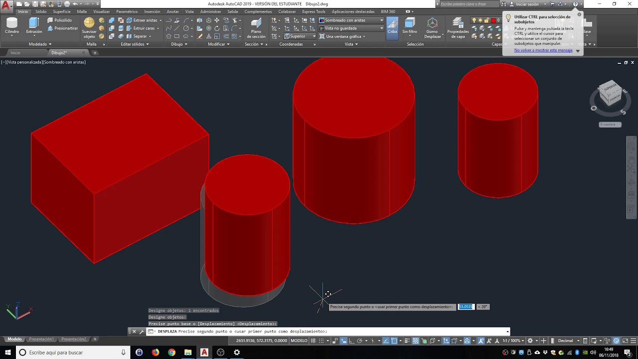Open the Decimal units dropdown
Image resolution: width=638 pixels, height=359 pixels.
568,341
